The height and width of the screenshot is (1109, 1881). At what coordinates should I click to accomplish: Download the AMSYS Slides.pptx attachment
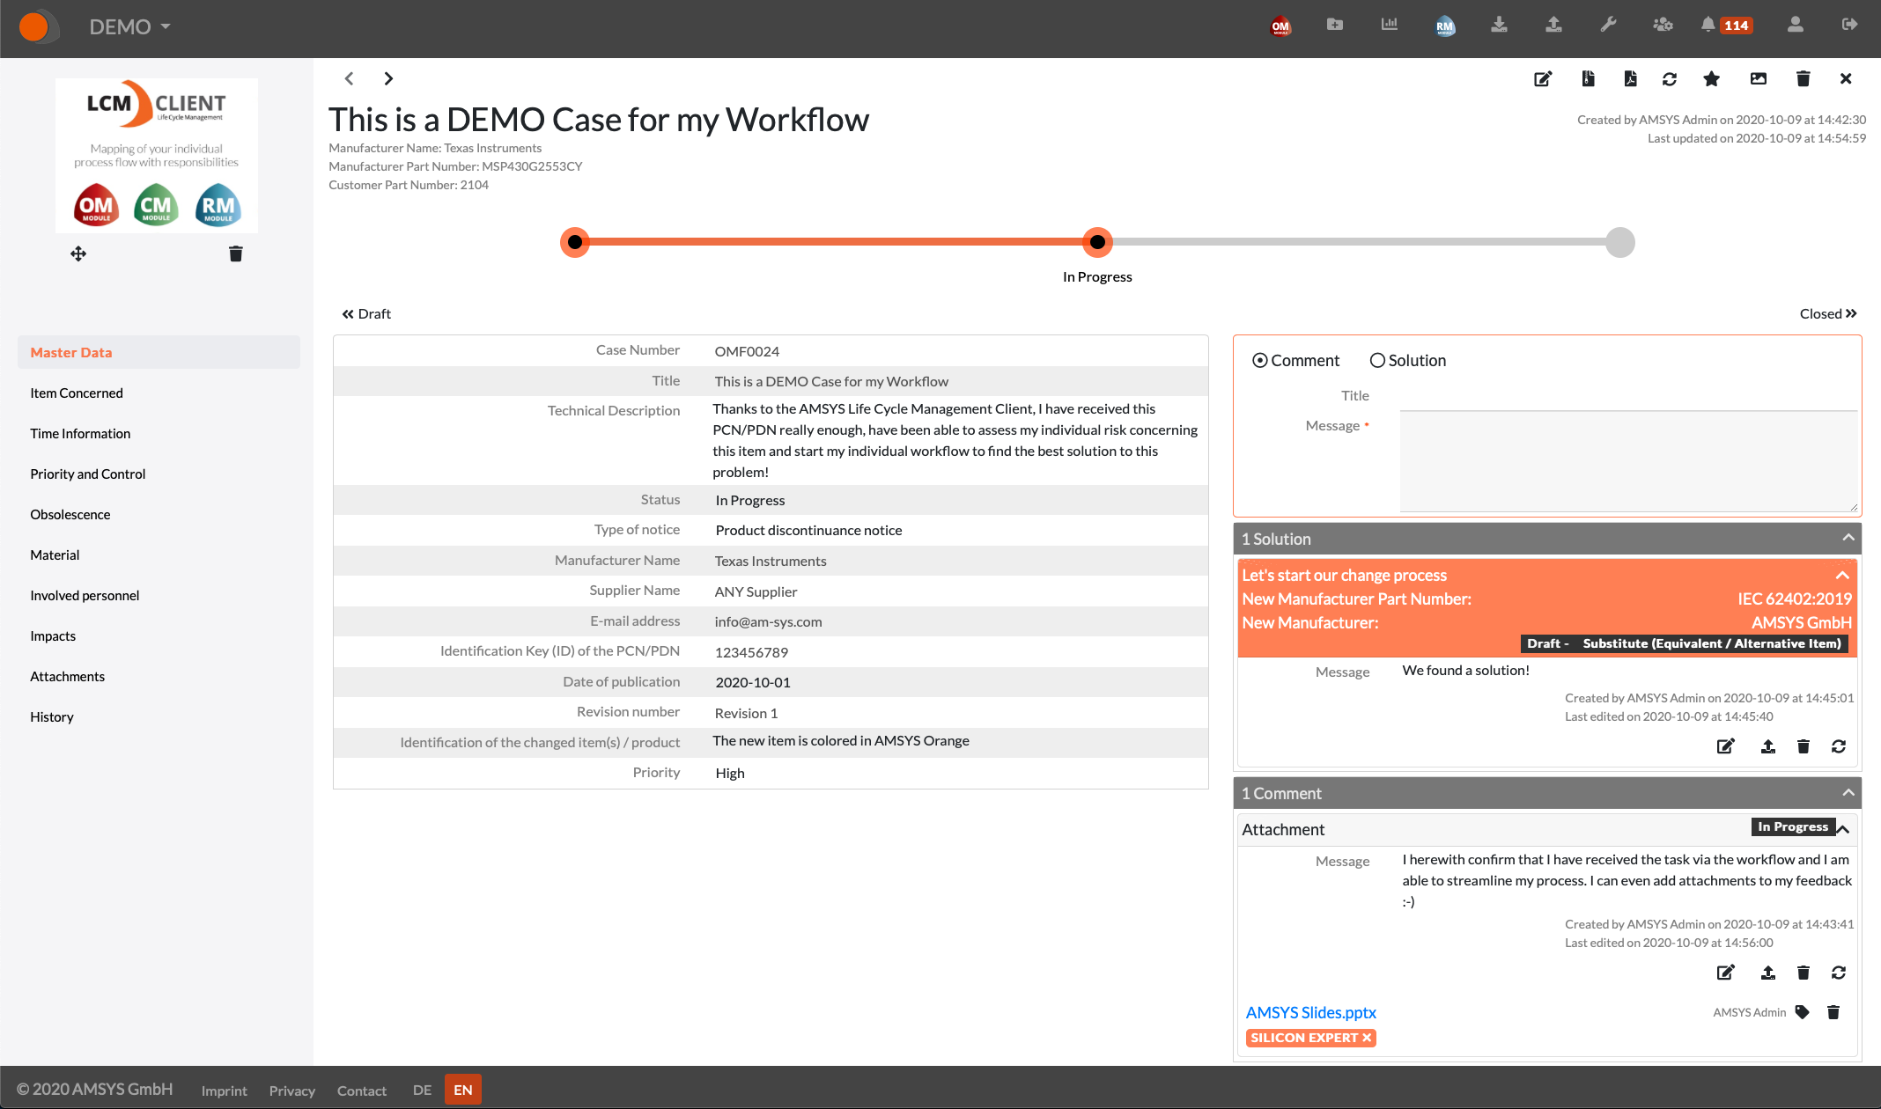click(1309, 1012)
